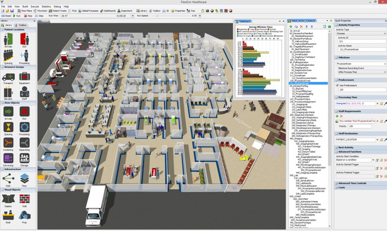387x231 pixels.
Task: Click the blue up arrow move activity icon
Action: click(307, 26)
